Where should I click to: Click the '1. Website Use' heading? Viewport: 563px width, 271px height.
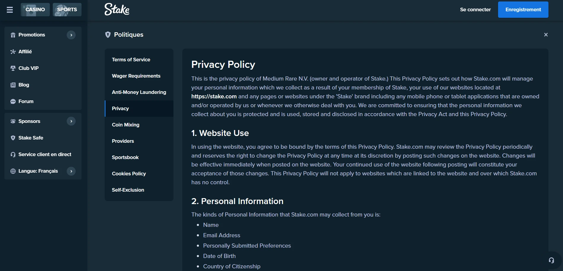[220, 133]
